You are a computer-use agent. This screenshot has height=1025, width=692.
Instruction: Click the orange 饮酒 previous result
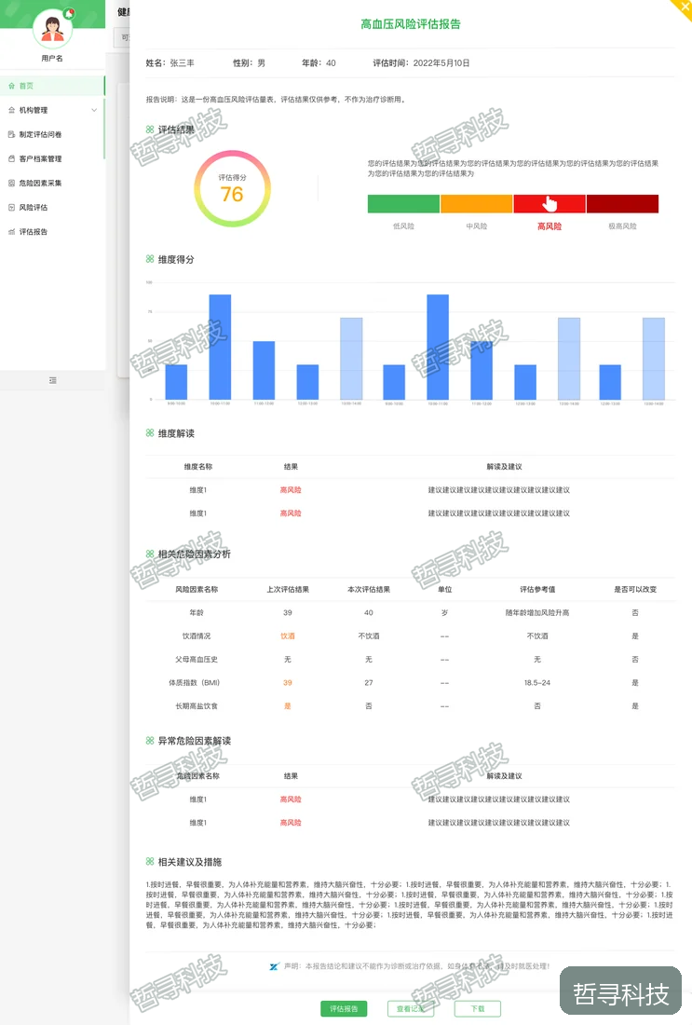288,636
